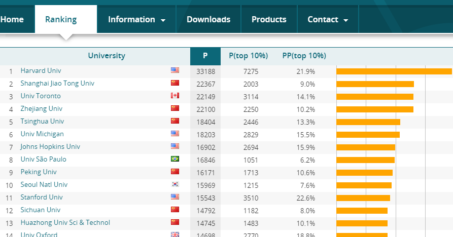
Task: Select the P value 22367
Action: click(205, 84)
